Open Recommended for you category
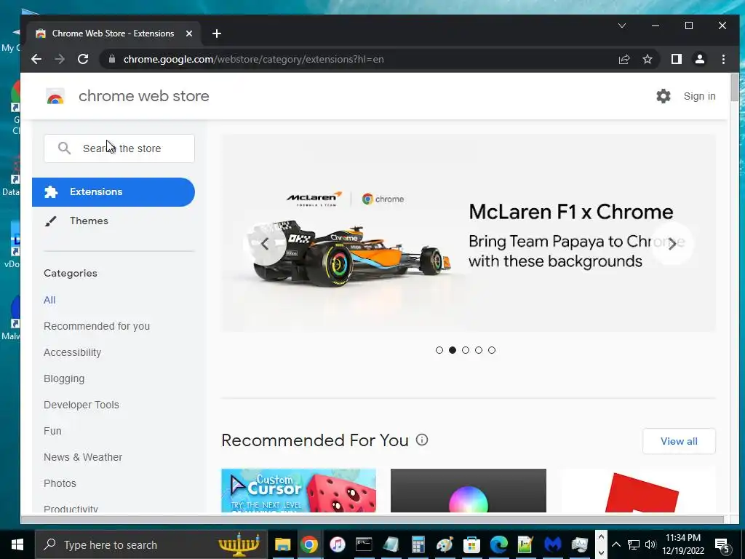This screenshot has width=745, height=559. [97, 326]
